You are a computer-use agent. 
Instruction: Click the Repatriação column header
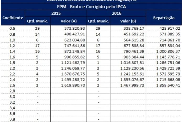click(x=164, y=18)
